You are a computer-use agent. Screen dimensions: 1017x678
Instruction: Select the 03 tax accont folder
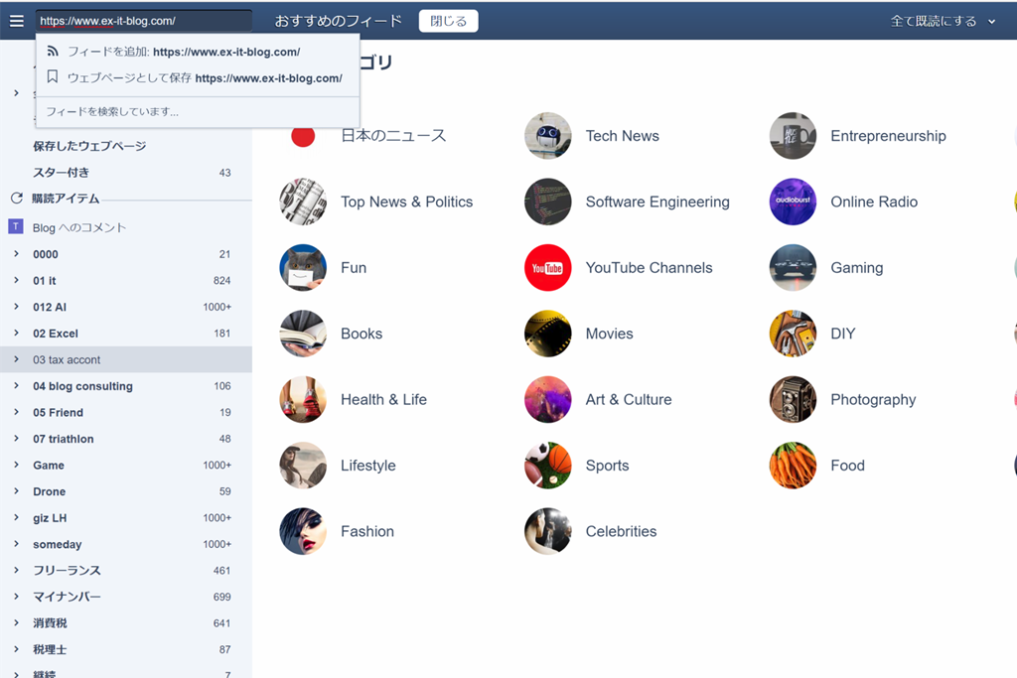tap(67, 359)
